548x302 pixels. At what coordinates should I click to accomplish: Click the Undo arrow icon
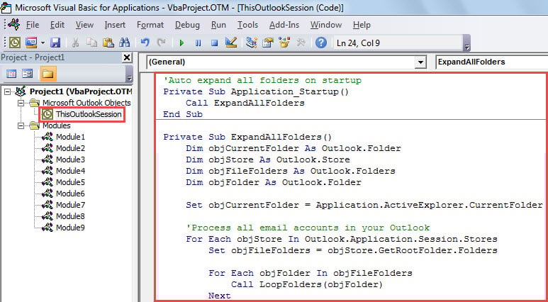145,43
